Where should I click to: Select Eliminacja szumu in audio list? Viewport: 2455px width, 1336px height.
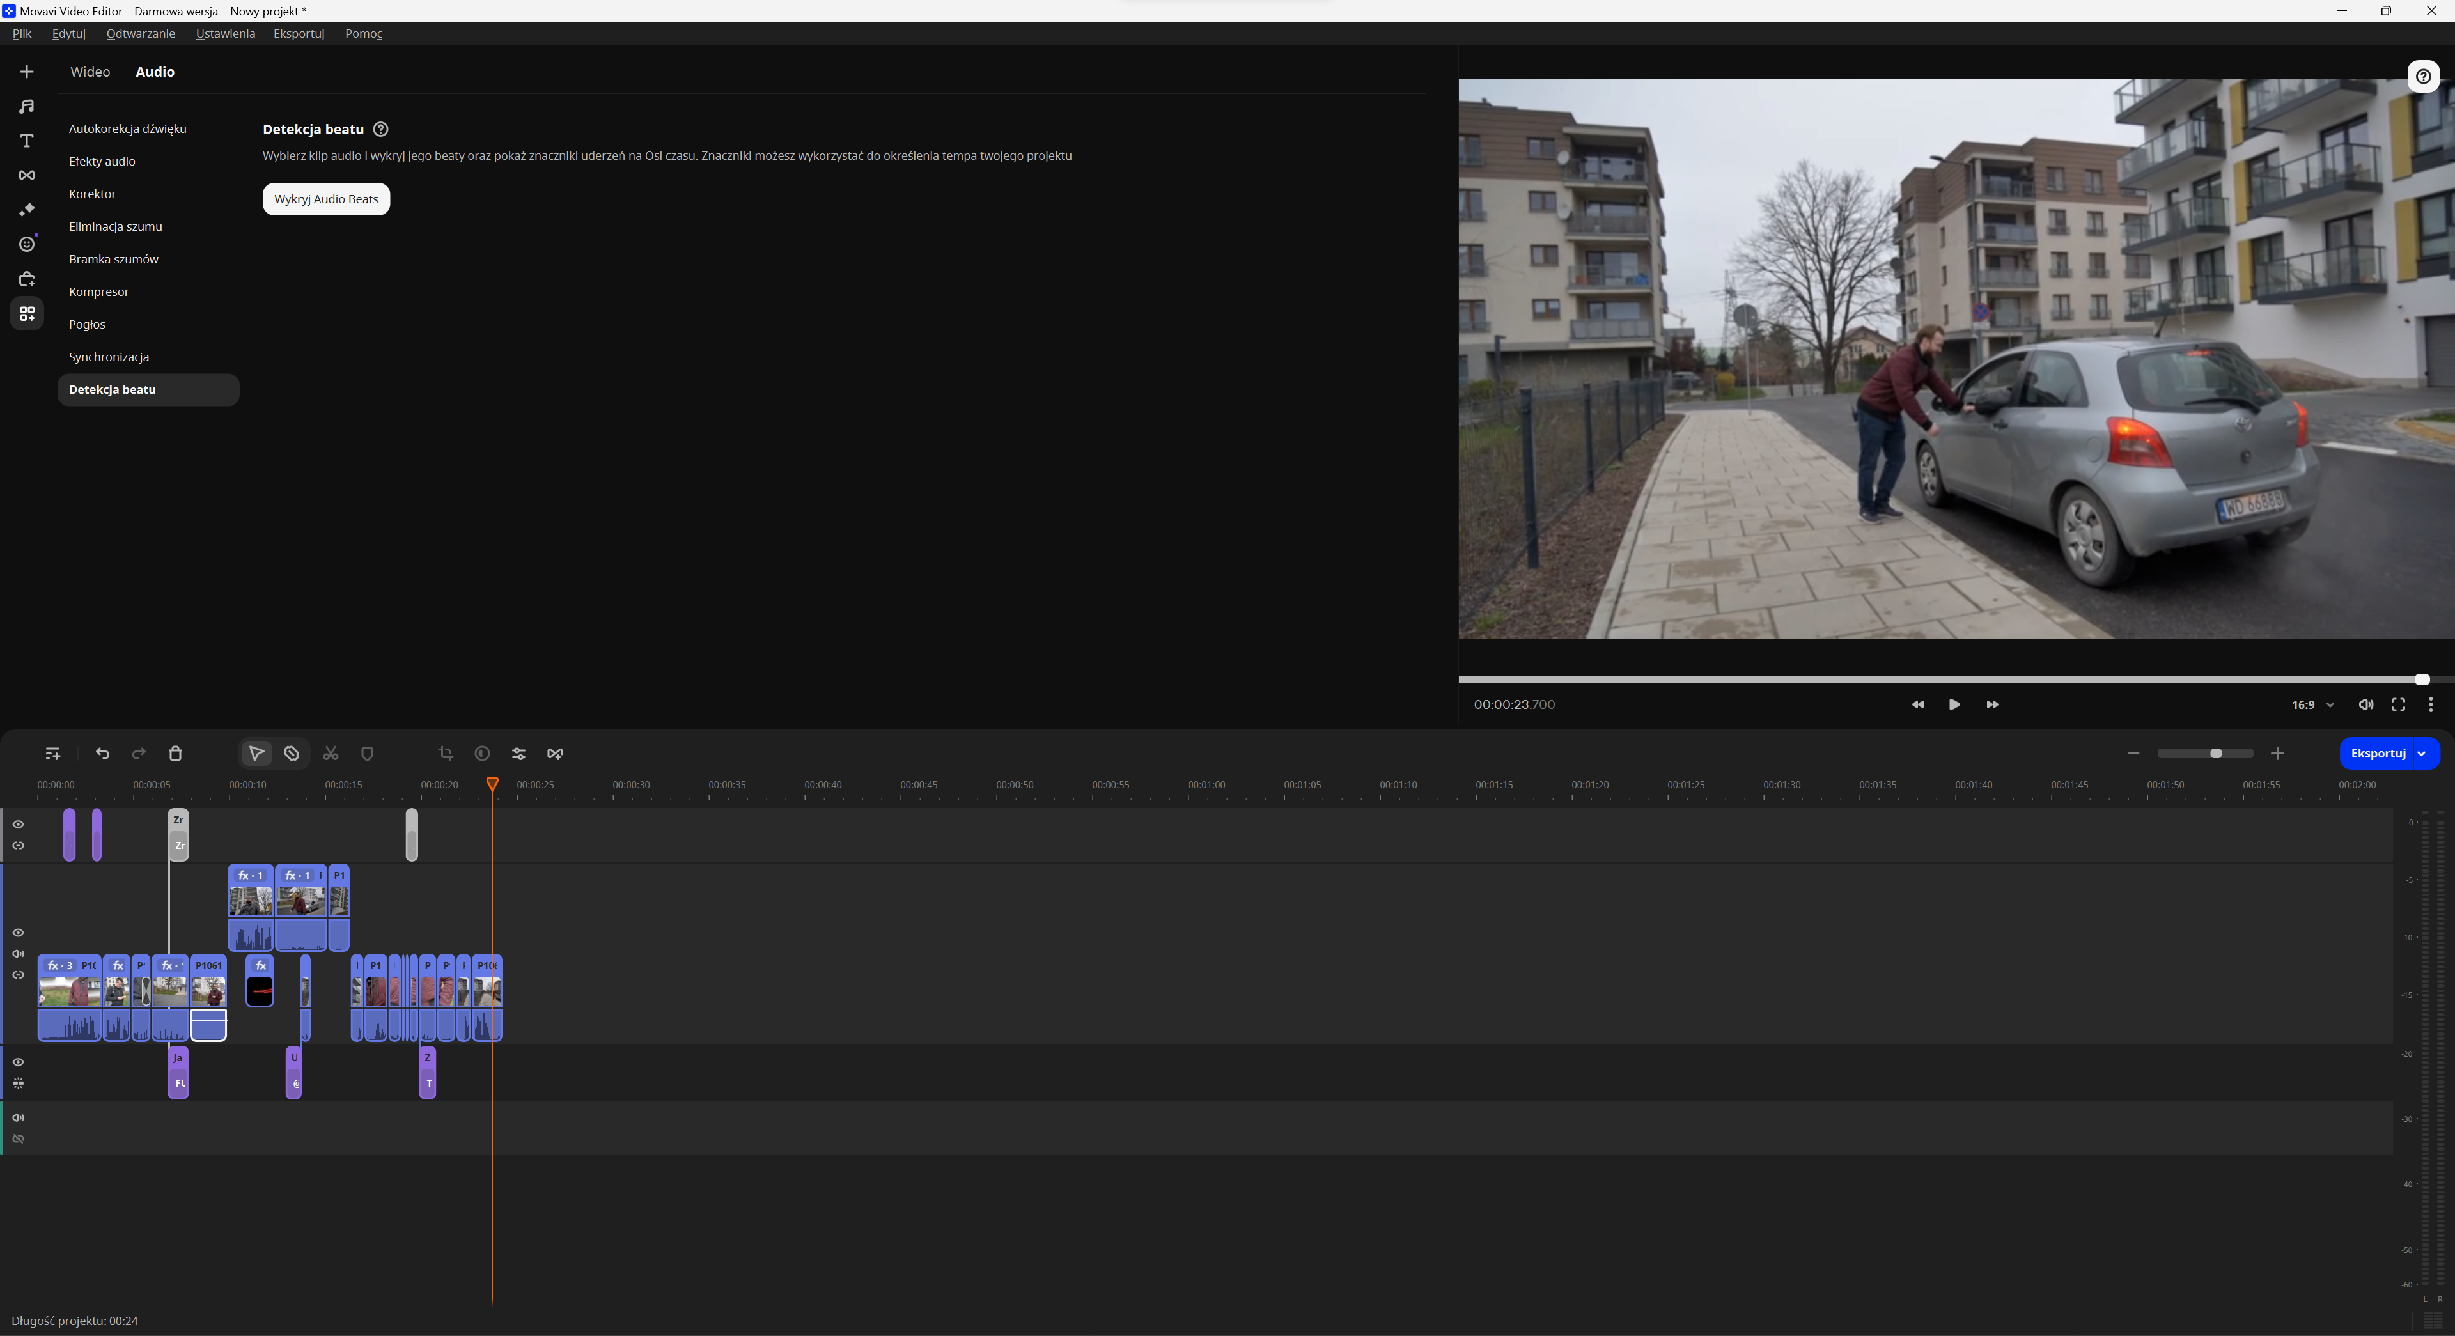115,227
